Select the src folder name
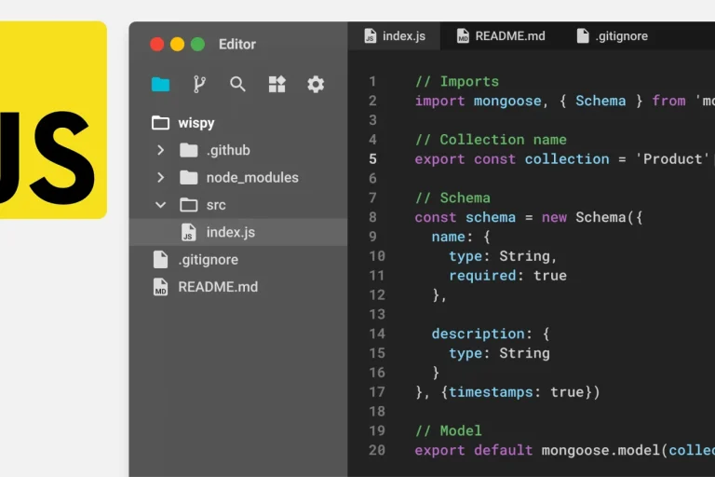 click(216, 205)
